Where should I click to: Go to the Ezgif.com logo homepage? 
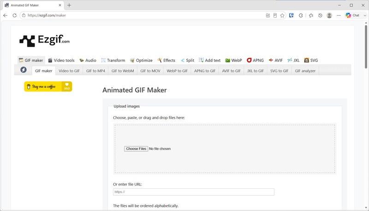pyautogui.click(x=44, y=40)
